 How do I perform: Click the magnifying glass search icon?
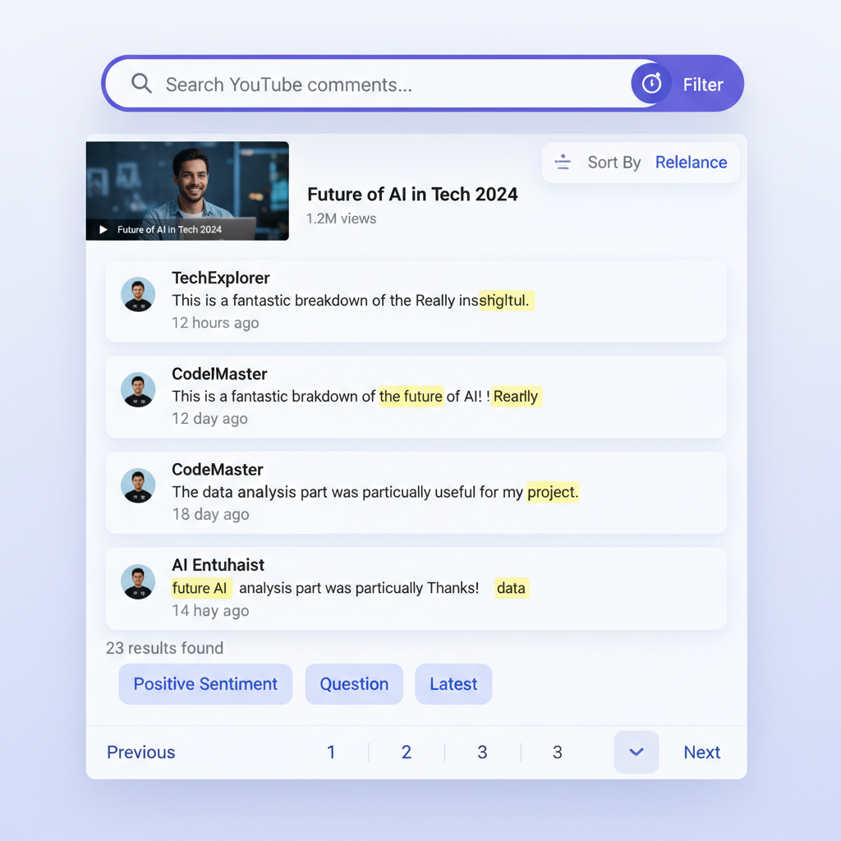tap(142, 84)
